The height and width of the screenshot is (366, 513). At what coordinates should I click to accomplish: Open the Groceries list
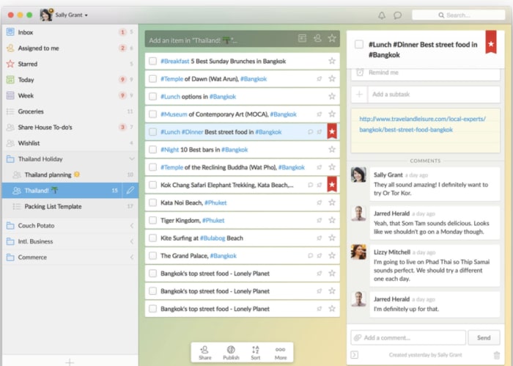pyautogui.click(x=31, y=111)
